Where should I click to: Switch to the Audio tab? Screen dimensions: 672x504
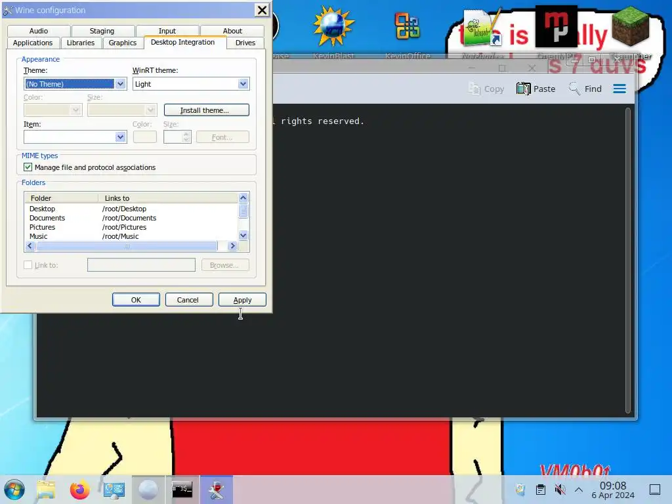click(x=39, y=31)
